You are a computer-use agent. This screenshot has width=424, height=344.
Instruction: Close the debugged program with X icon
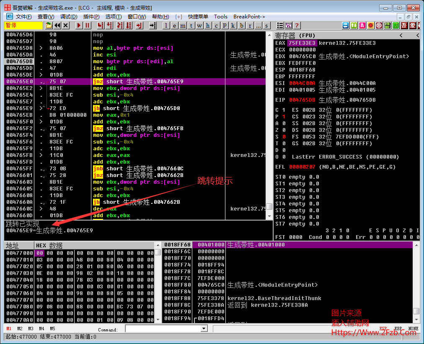[x=66, y=26]
